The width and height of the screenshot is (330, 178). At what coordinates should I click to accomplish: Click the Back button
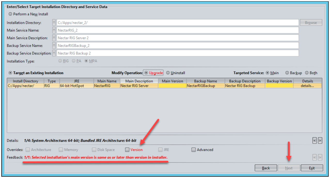click(266, 168)
